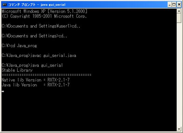Screen dimensions: 183x133
Task: Click the Windows XP version header line
Action: pos(44,11)
